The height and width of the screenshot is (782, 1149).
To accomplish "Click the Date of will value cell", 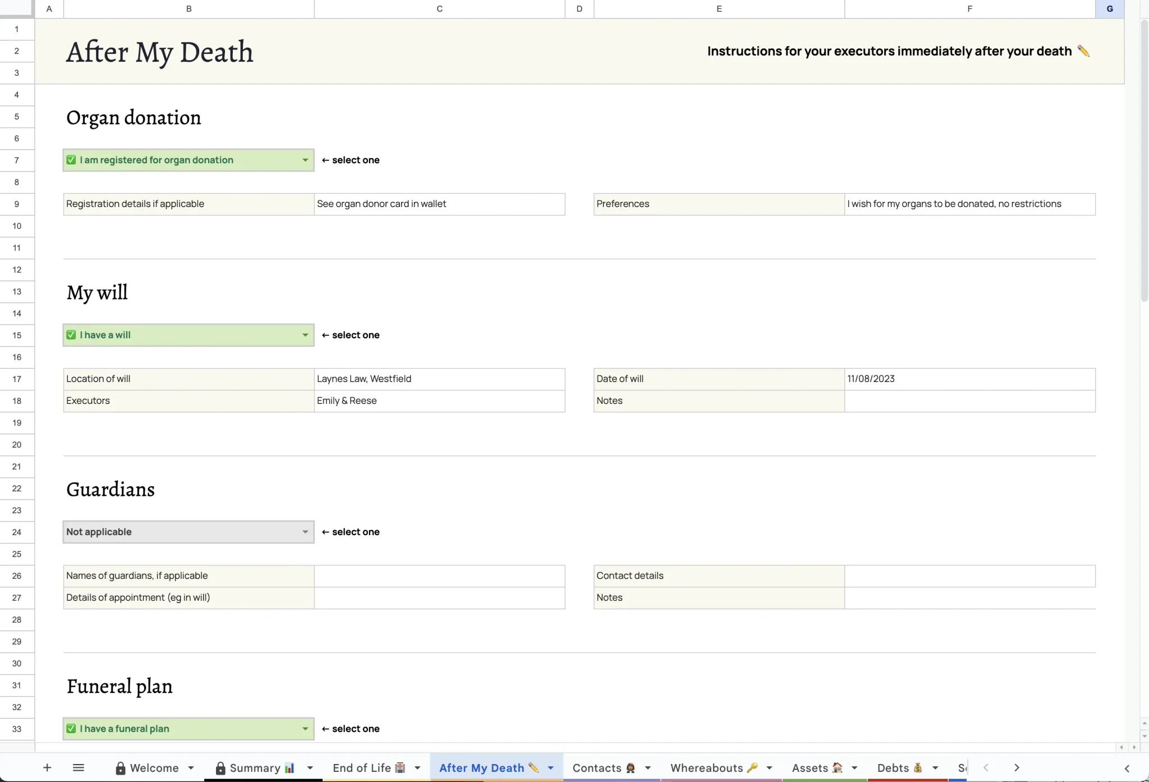I will click(969, 379).
